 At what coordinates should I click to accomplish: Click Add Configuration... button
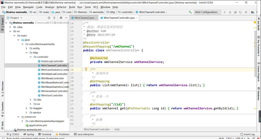(207, 12)
